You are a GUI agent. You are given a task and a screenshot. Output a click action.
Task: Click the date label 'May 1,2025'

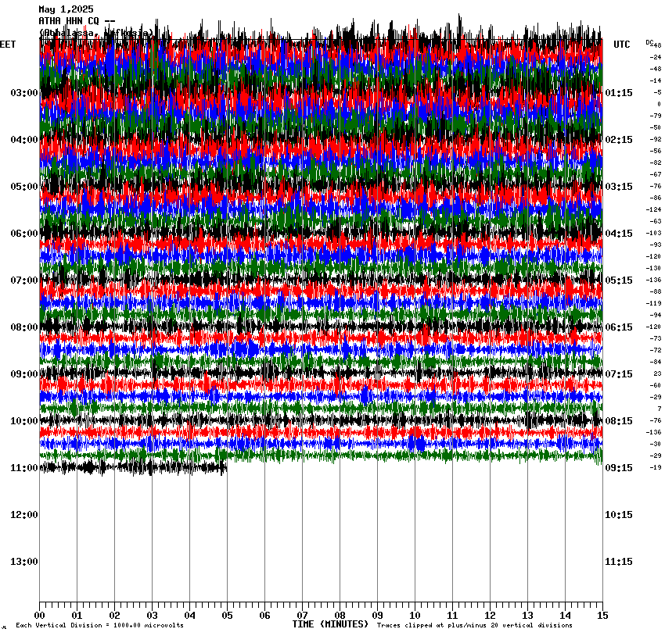66,9
